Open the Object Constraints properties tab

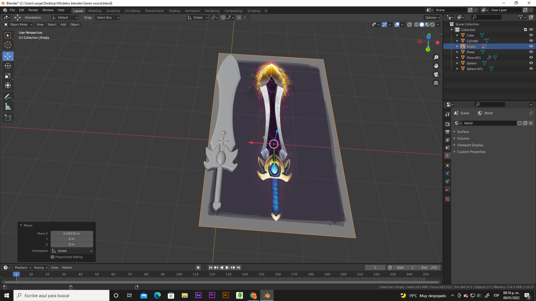pyautogui.click(x=448, y=181)
